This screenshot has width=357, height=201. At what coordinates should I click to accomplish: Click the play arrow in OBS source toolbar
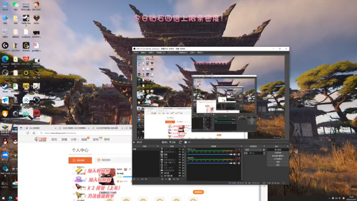(x=134, y=142)
